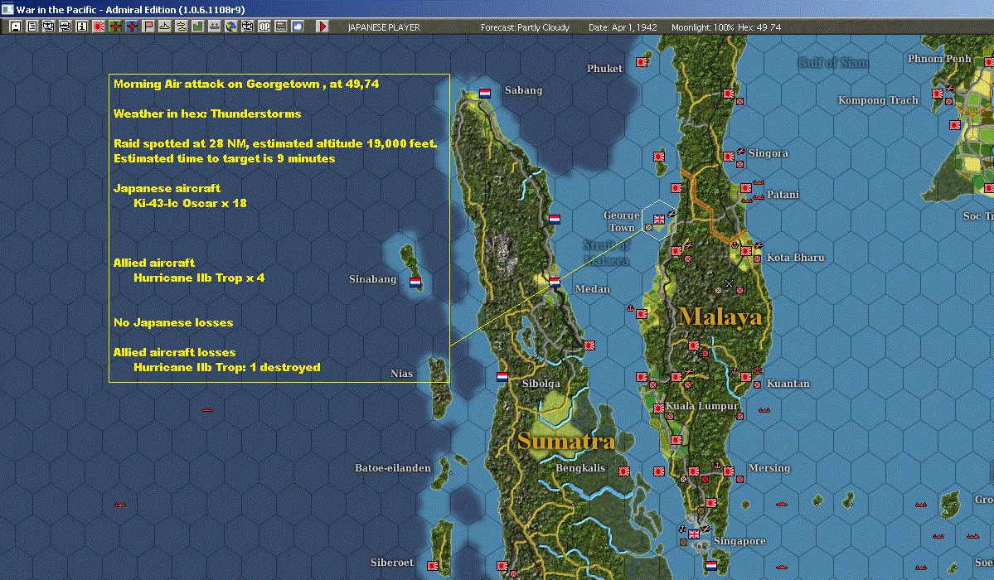Click the brown-and-gray striped toolbar icon
Screen dimensions: 994x580
280,27
